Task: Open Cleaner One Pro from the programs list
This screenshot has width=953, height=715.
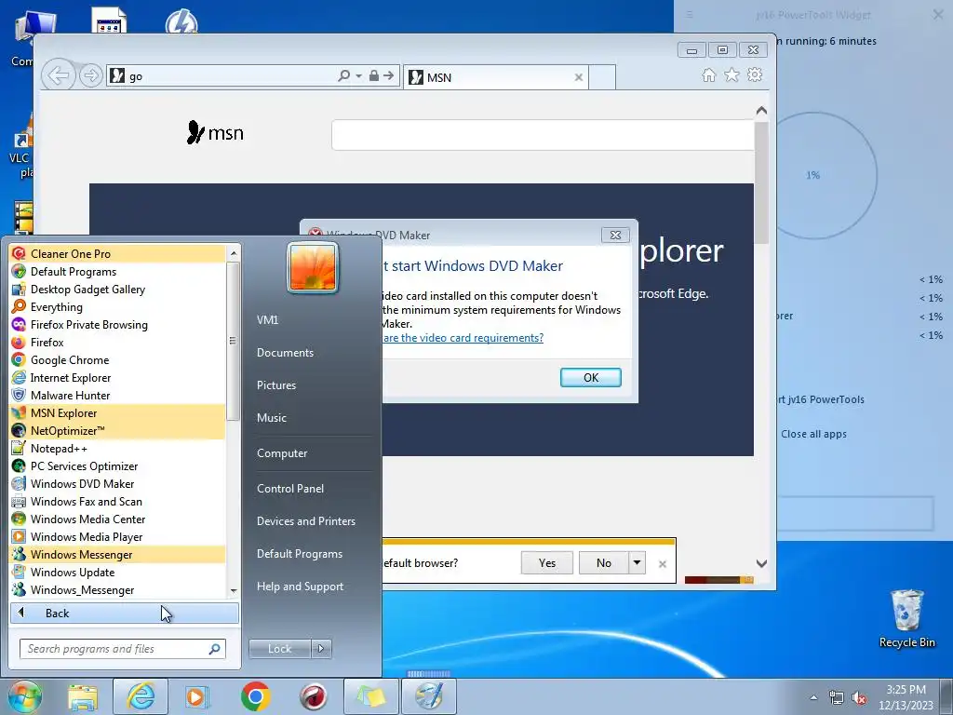Action: pos(117,253)
